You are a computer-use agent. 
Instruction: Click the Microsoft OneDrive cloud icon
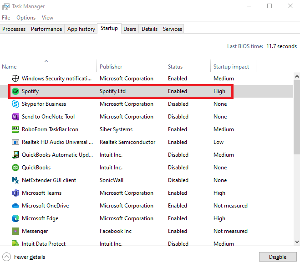tap(15, 206)
